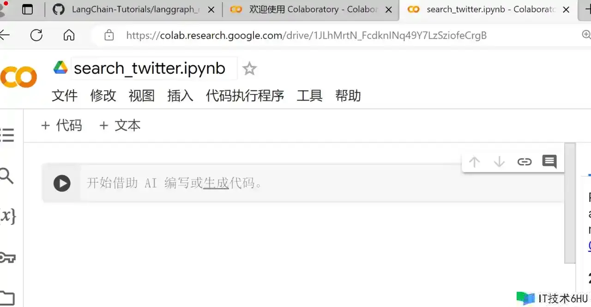This screenshot has height=307, width=591.
Task: Add a new code cell (+ 代码)
Action: point(61,125)
